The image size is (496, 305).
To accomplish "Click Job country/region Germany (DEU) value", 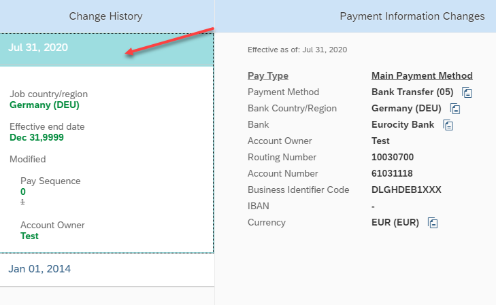I will [44, 105].
